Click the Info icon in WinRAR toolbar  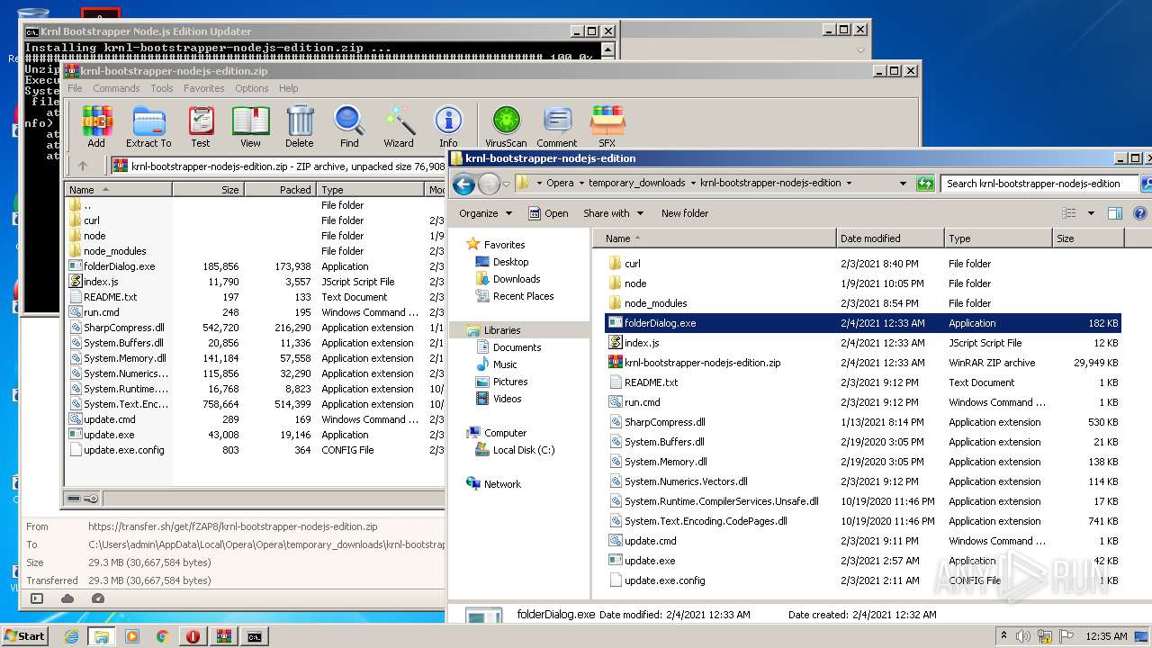(448, 126)
